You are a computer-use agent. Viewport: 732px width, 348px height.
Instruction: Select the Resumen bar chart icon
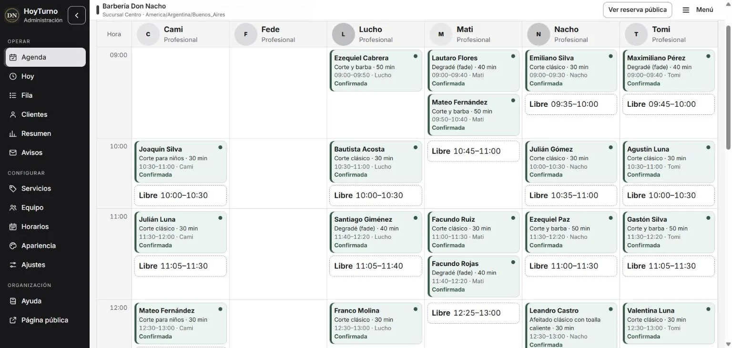click(x=13, y=133)
